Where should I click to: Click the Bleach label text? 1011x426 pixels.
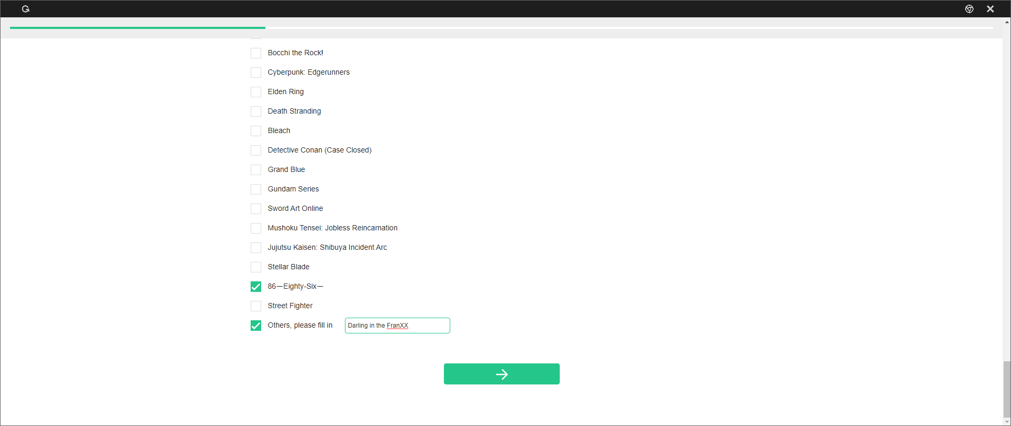(x=279, y=131)
